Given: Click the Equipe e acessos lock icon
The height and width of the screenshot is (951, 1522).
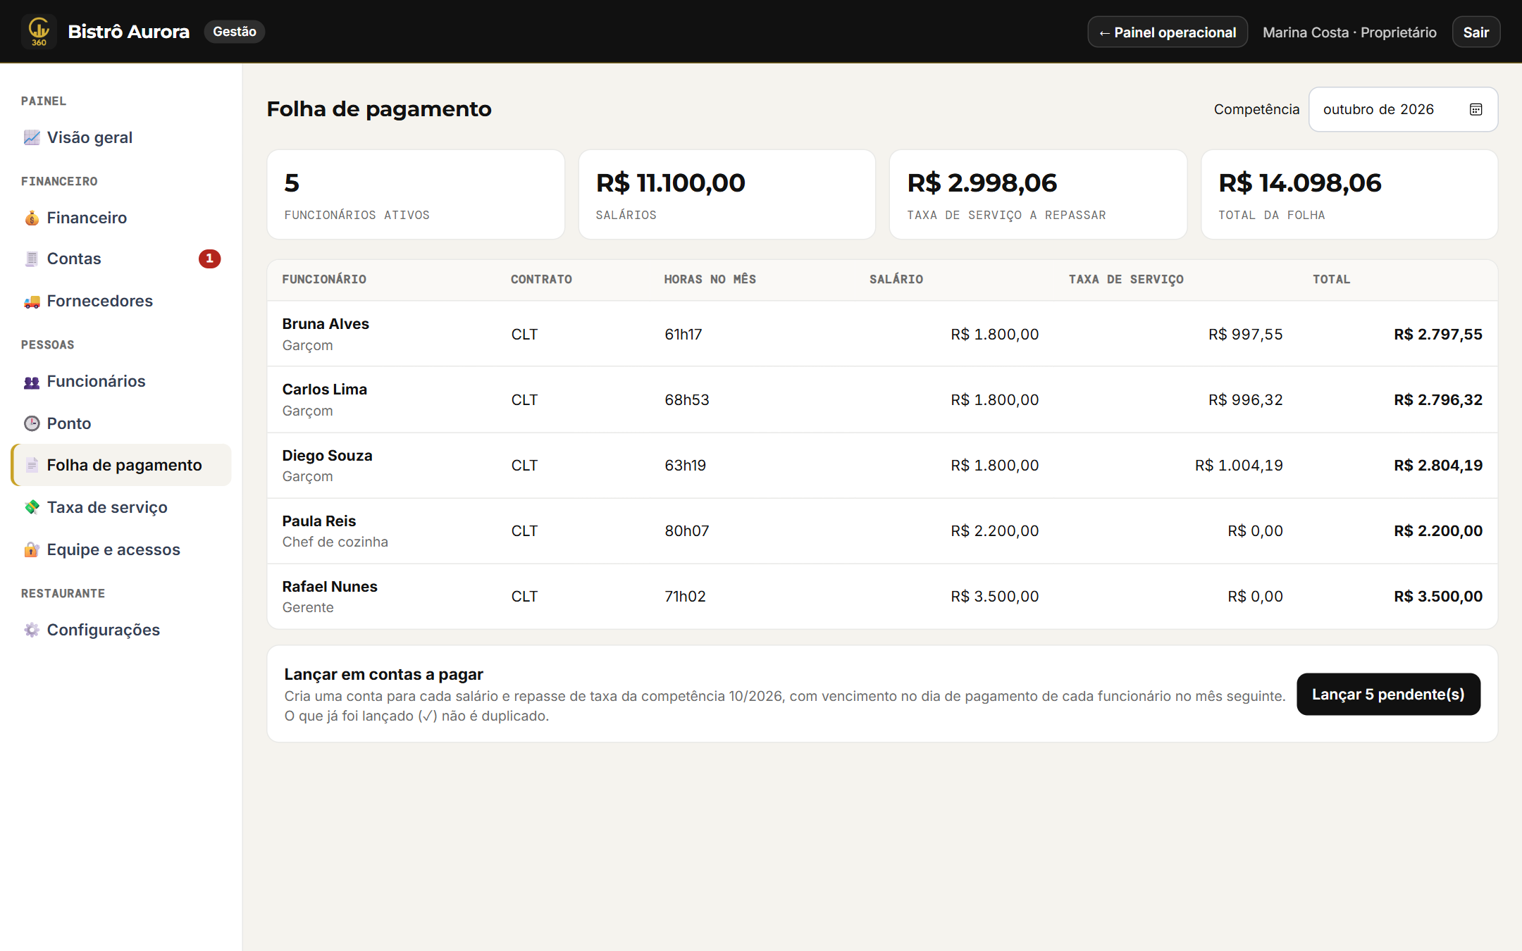Looking at the screenshot, I should click(32, 549).
